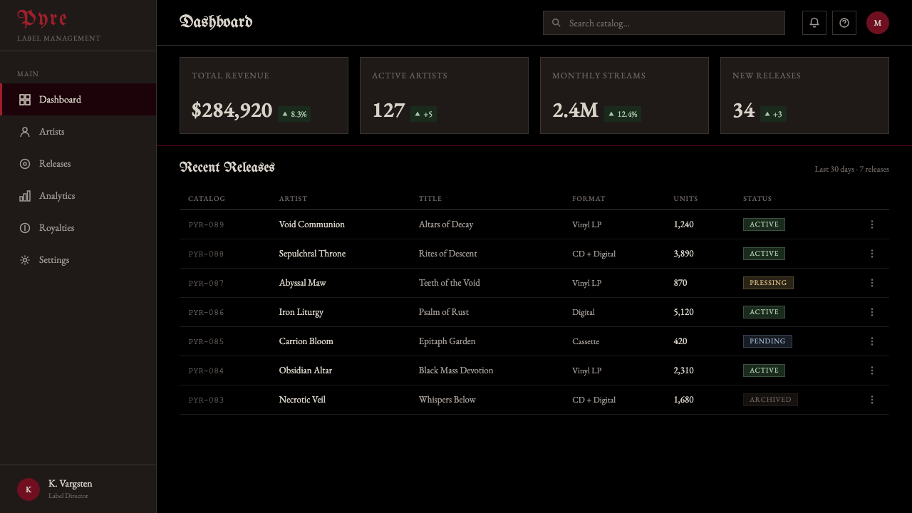Click title Black Mass Devotion
This screenshot has height=513, width=912.
[x=456, y=370]
